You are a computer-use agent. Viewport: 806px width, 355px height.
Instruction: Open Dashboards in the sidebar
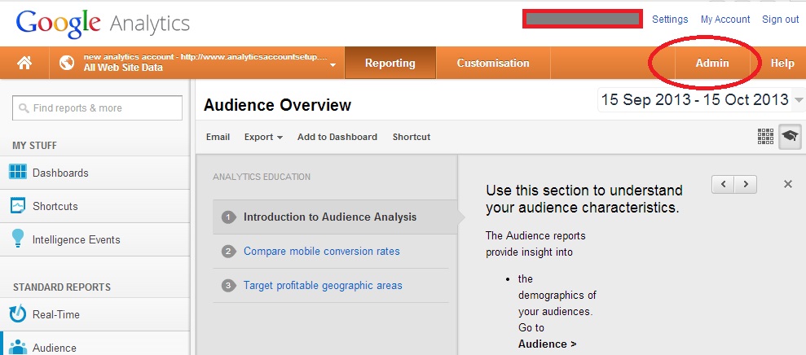[95, 173]
